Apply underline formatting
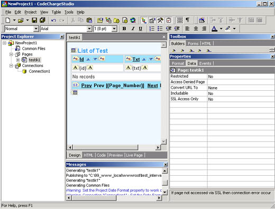The height and width of the screenshot is (209, 275). 141,28
